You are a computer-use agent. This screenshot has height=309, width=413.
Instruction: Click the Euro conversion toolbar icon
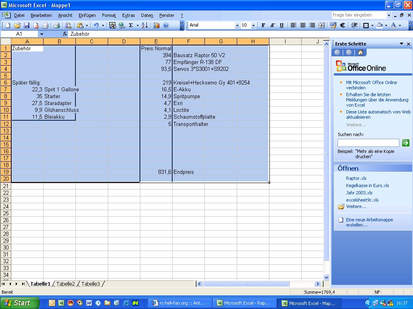(x=113, y=25)
